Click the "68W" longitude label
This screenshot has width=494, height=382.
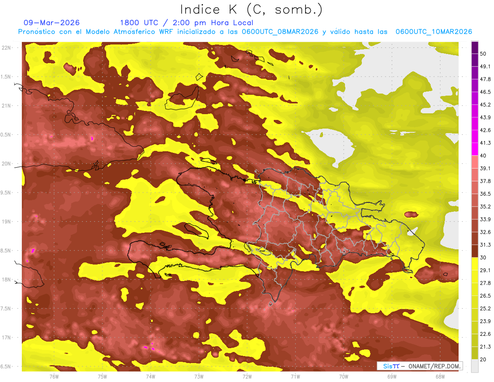pos(440,376)
